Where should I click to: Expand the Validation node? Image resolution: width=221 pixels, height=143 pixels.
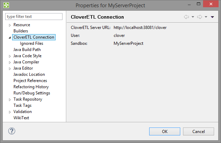click(x=10, y=112)
